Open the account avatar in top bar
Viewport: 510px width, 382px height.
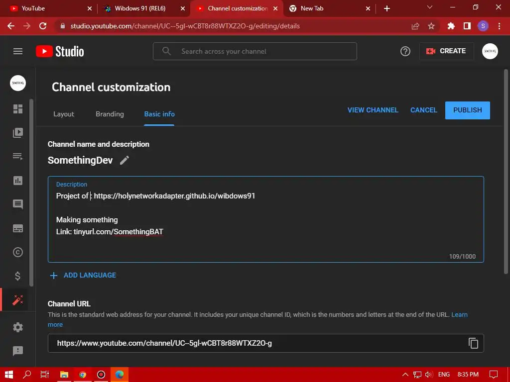(x=490, y=51)
